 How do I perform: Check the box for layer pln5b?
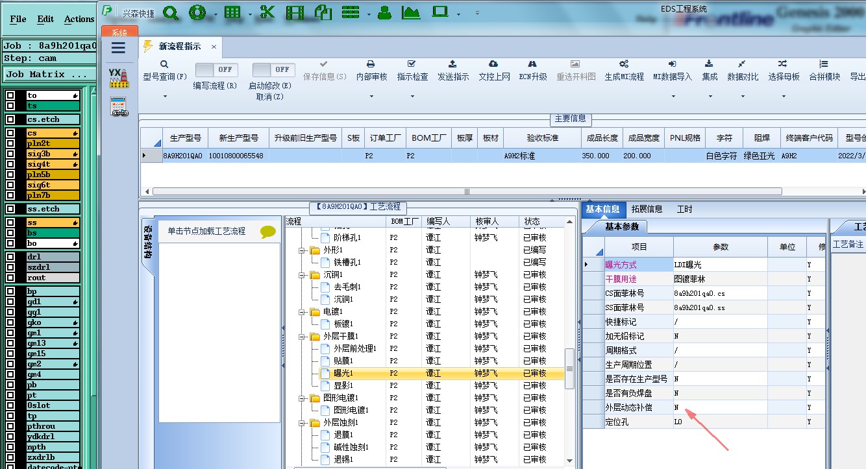coord(10,174)
